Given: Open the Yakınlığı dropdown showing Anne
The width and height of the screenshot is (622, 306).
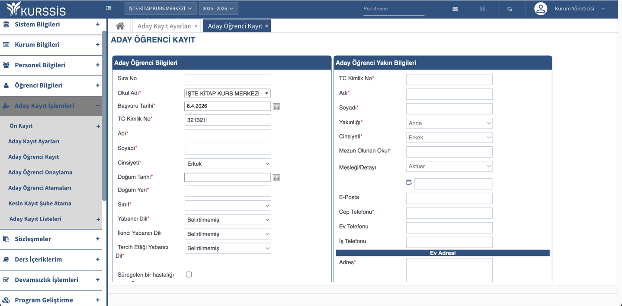Looking at the screenshot, I should (x=449, y=123).
